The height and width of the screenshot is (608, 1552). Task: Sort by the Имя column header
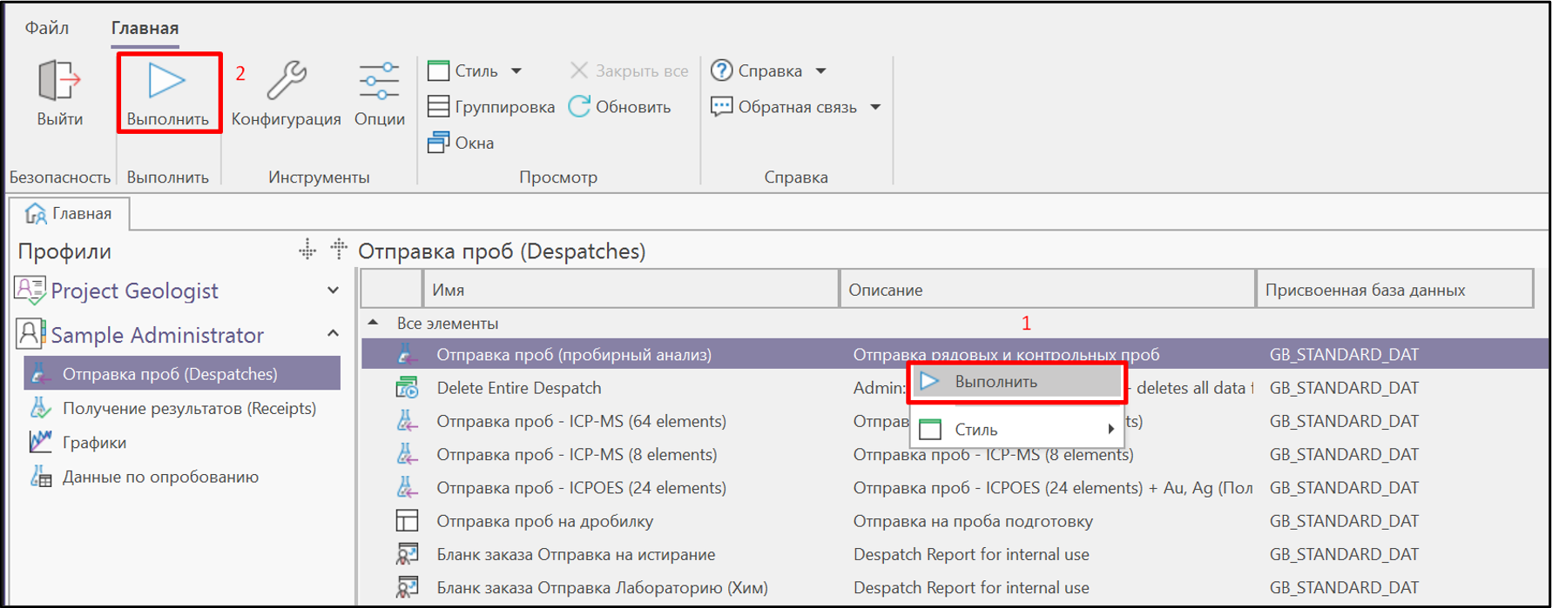click(x=631, y=290)
